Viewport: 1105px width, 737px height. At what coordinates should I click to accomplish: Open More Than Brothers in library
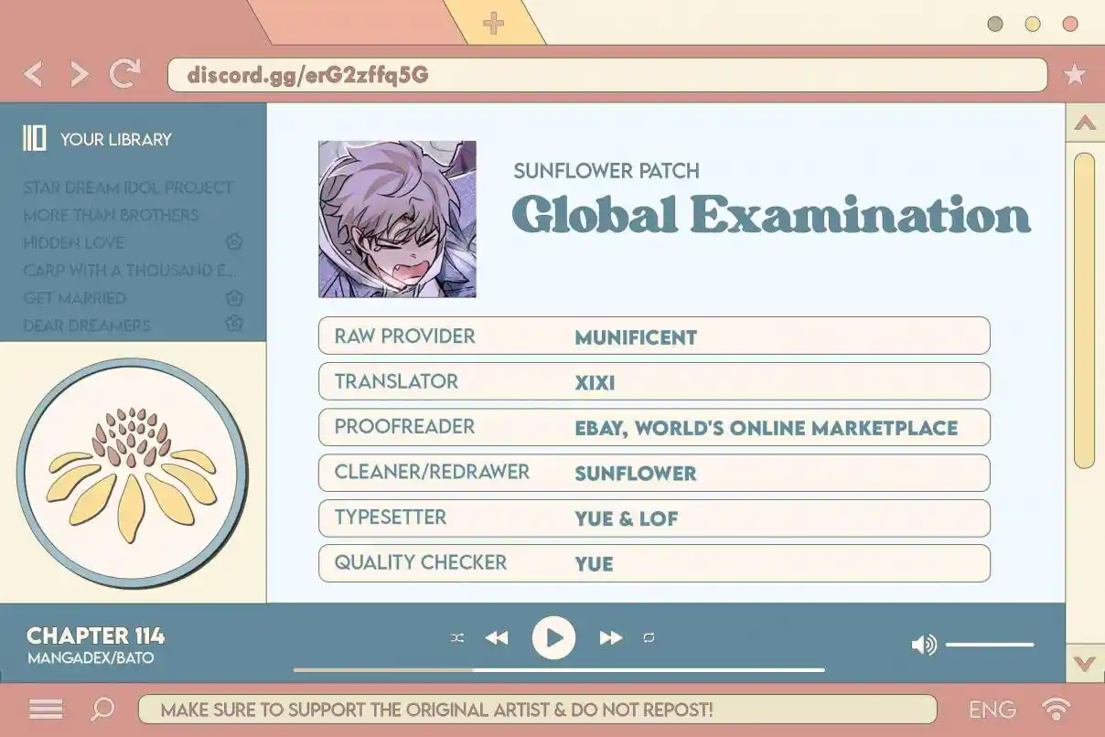(111, 215)
